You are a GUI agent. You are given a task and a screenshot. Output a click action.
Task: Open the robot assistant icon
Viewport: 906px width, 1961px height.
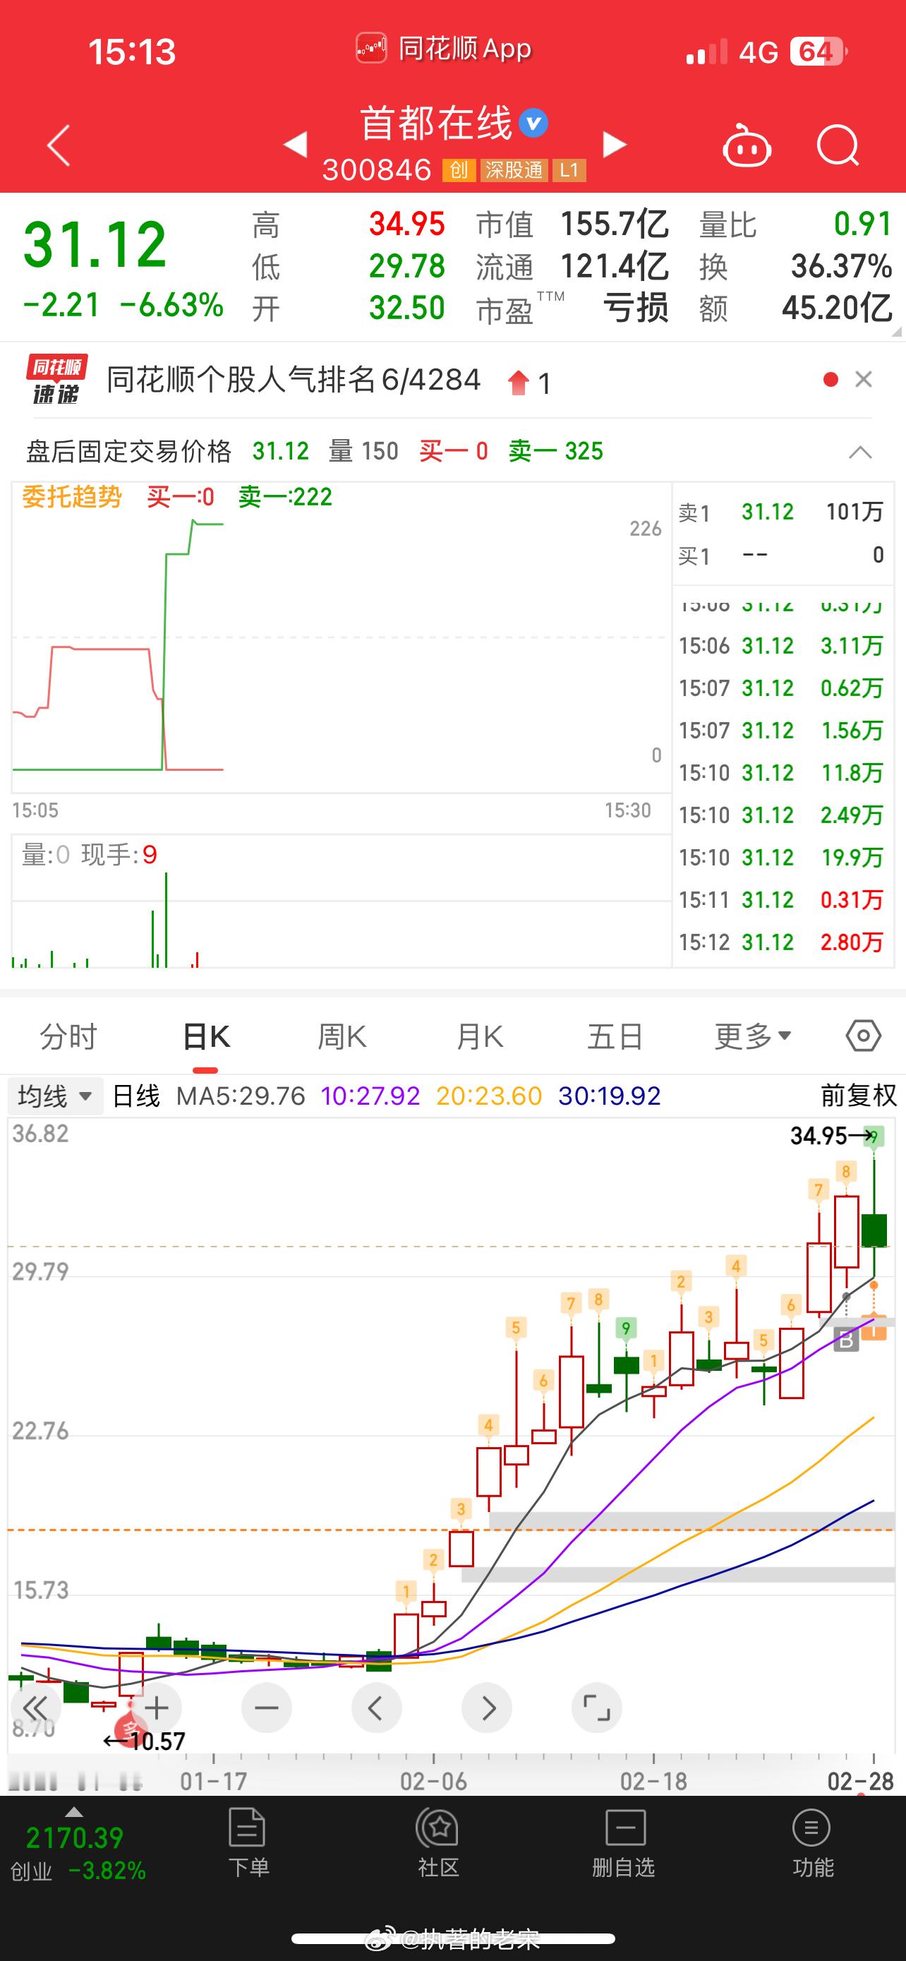tap(747, 145)
